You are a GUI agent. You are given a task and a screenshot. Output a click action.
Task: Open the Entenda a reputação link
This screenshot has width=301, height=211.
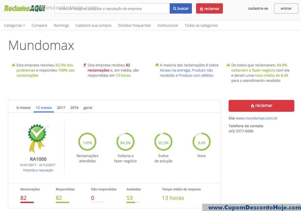click(38, 170)
